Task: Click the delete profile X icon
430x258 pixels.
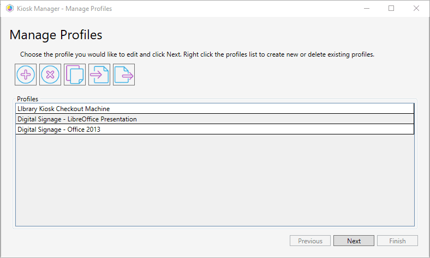Action: coord(50,75)
